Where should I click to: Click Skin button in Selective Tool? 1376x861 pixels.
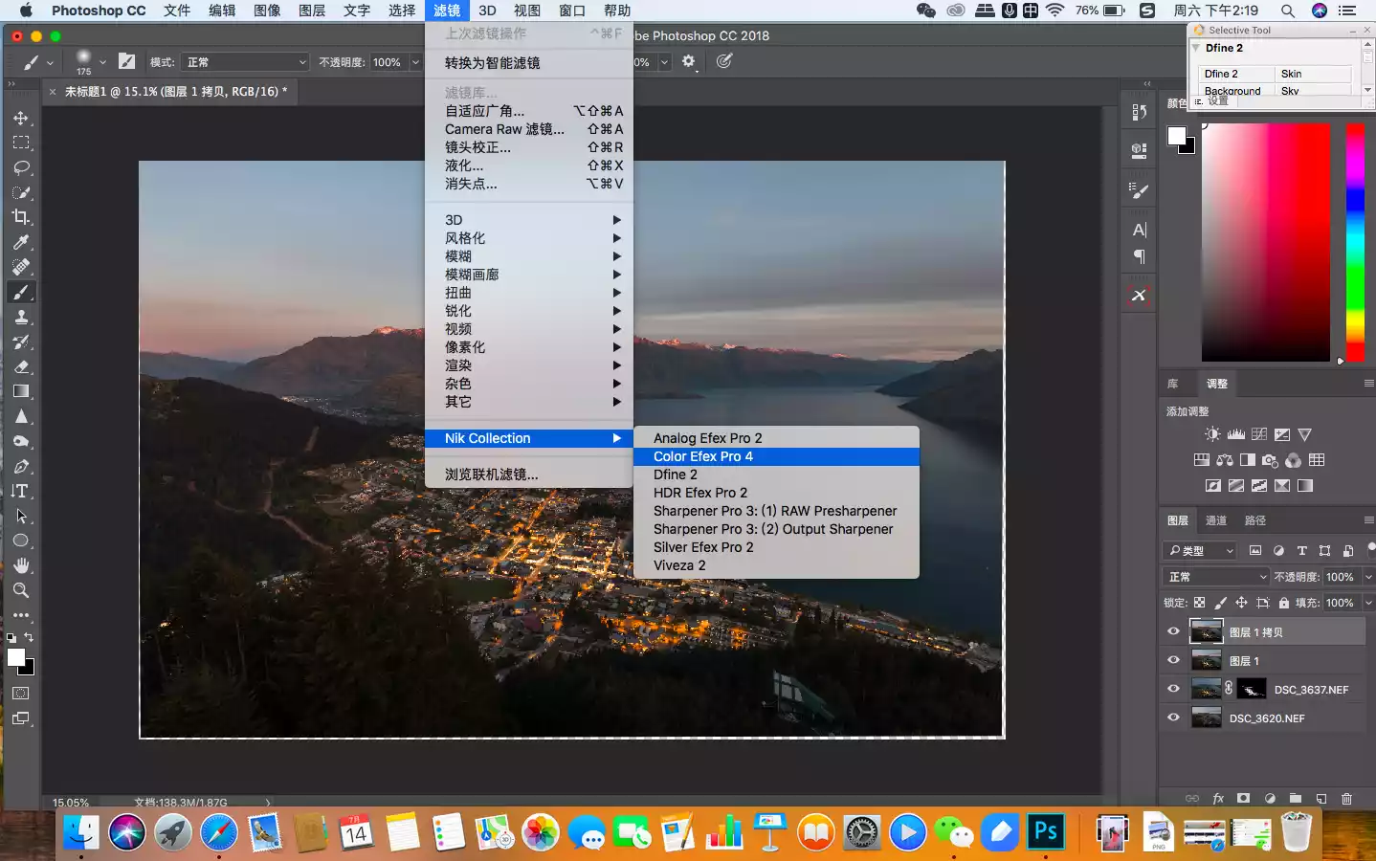tap(1313, 74)
